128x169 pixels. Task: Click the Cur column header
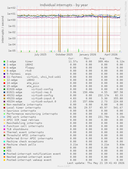[x=72, y=58]
